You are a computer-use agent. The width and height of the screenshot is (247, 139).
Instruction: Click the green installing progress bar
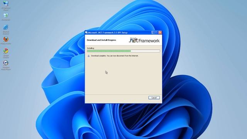[123, 51]
